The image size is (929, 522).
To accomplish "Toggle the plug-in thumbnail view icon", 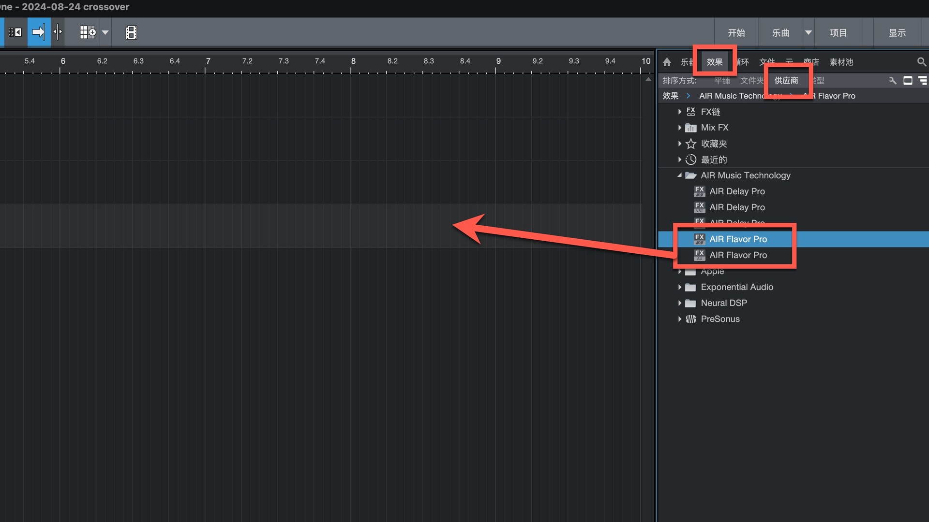I will point(908,81).
